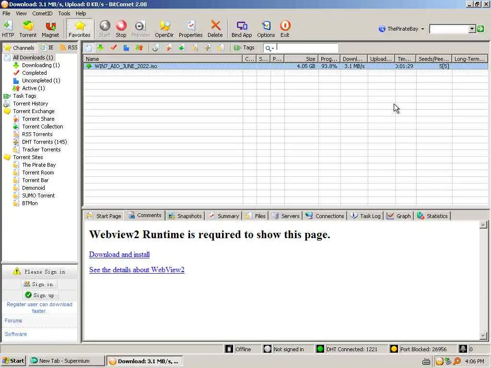The height and width of the screenshot is (368, 491).
Task: Click the Active up/down arrows filter icon in toolbar
Action: pos(140,47)
